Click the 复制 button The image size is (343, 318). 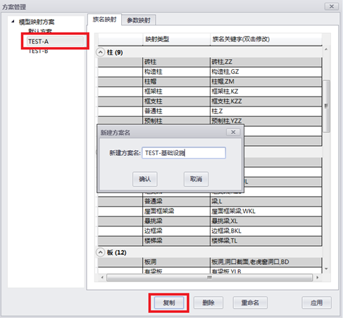coord(169,302)
